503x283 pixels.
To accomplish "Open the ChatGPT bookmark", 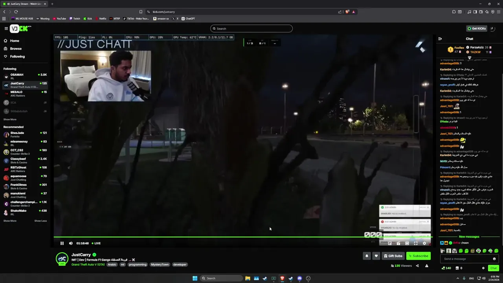I will click(188, 18).
